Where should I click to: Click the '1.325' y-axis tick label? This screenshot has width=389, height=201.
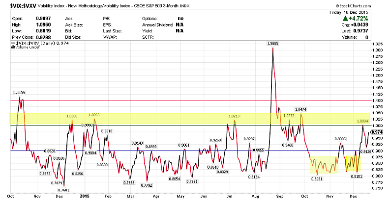pyautogui.click(x=377, y=44)
